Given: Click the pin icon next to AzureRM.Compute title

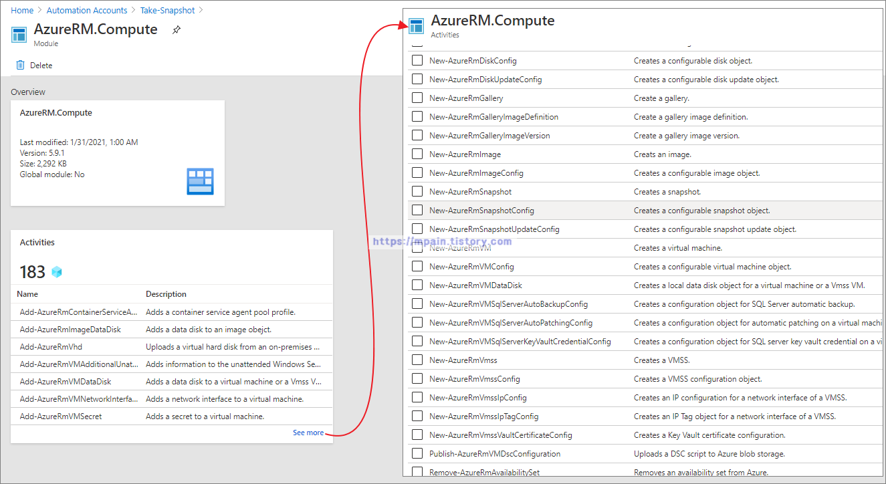Looking at the screenshot, I should [x=177, y=30].
